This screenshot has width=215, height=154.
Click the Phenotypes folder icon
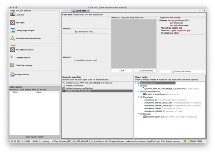point(141,97)
